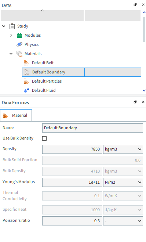
Task: Click the Poisson's ratio value field
Action: (72, 221)
